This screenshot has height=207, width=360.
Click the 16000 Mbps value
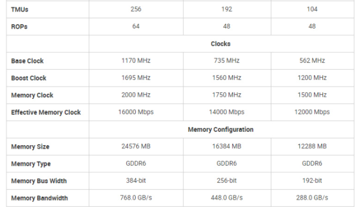(136, 112)
